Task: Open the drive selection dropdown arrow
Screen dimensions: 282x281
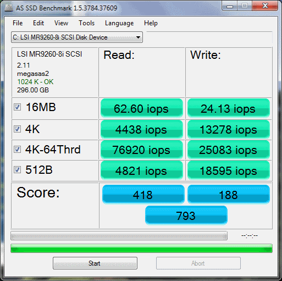Action: [x=138, y=37]
